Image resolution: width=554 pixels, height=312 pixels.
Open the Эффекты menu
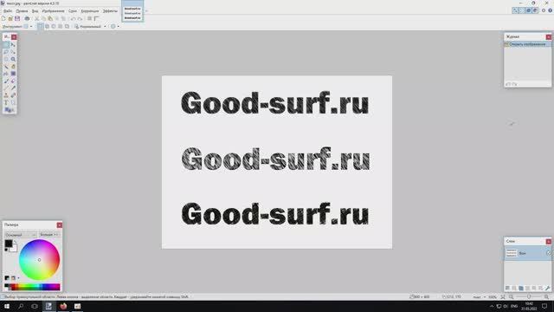coord(110,11)
